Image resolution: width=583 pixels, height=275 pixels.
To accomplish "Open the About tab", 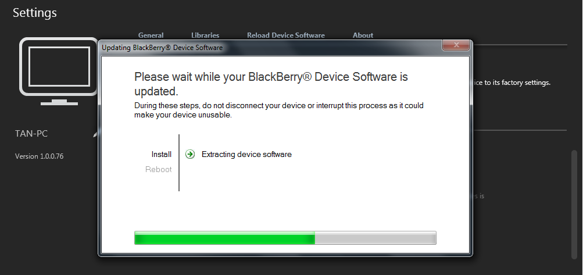I will [363, 35].
